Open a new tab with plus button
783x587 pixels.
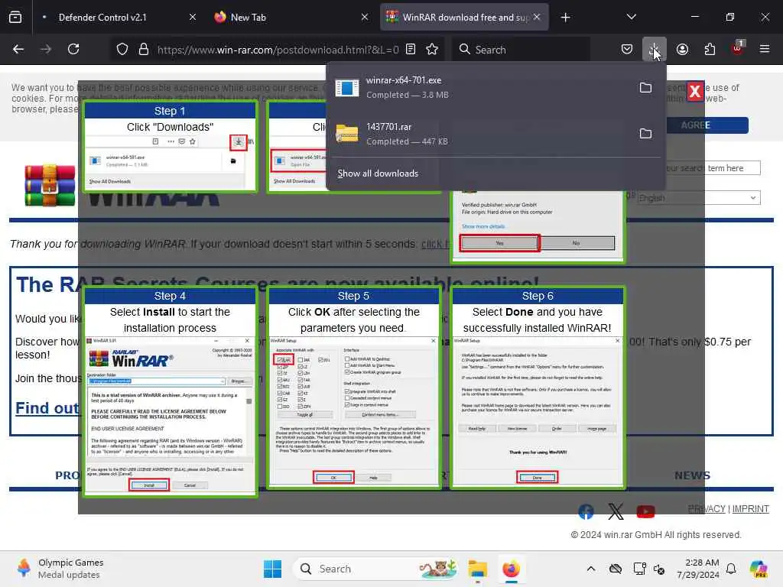click(565, 18)
